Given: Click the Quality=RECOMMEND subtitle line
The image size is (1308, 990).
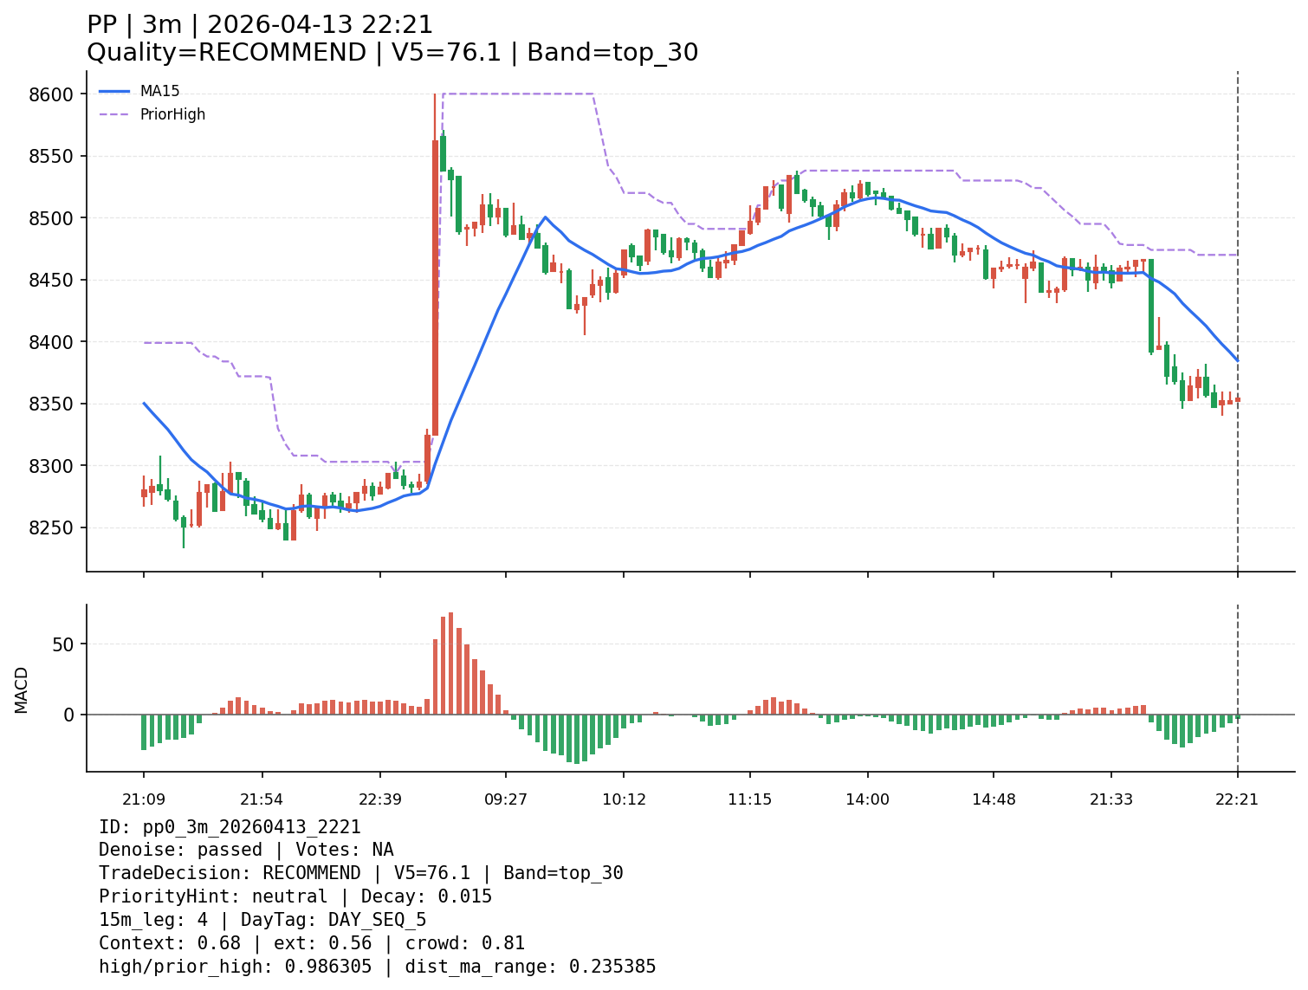Looking at the screenshot, I should (392, 53).
